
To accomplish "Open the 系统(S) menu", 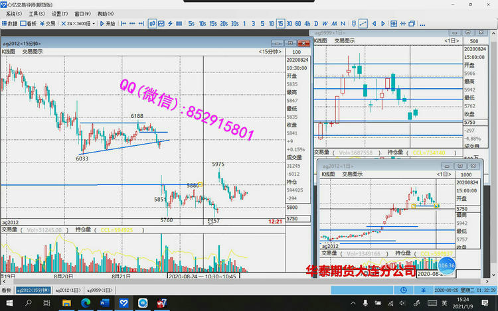I will (14, 13).
